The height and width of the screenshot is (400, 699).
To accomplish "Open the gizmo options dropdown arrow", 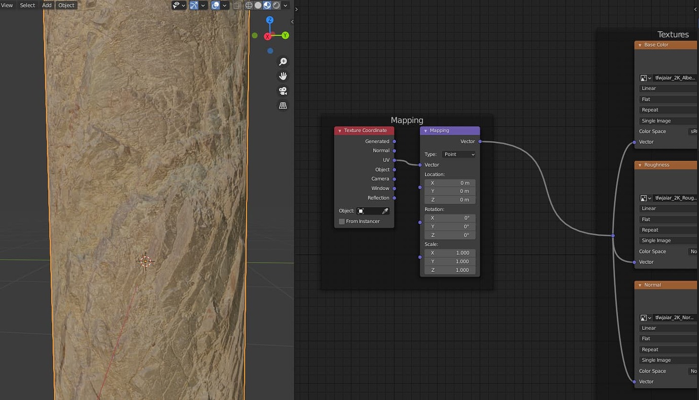I will point(203,5).
